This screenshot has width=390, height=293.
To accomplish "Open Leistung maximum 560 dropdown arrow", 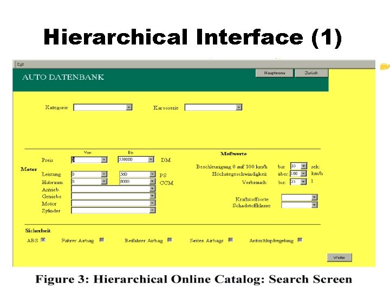I will click(x=152, y=174).
